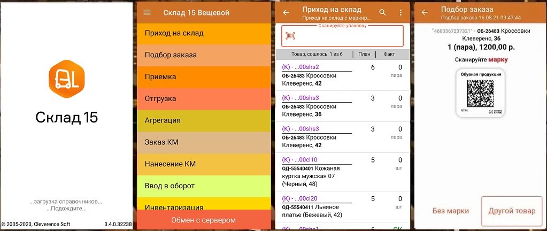547x231 pixels.
Task: Click the '1 (пара), 1200,00 р.' text
Action: coord(481,47)
